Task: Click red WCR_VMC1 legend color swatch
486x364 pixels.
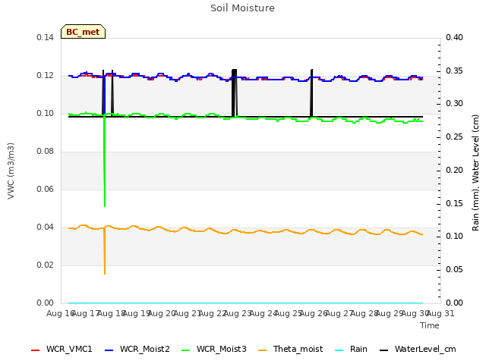Action: pyautogui.click(x=36, y=350)
